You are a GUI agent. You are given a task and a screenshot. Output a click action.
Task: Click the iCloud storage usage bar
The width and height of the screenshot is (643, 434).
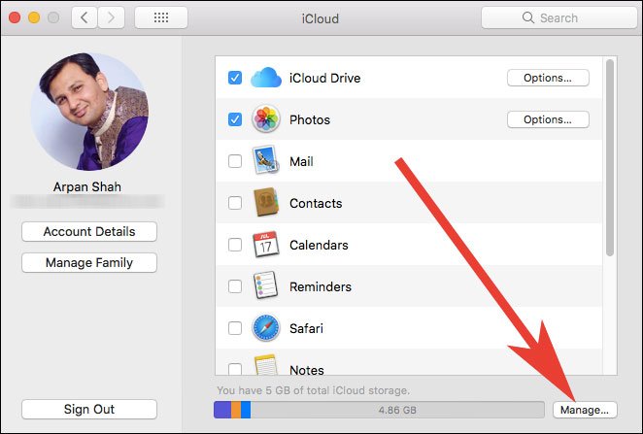[379, 410]
